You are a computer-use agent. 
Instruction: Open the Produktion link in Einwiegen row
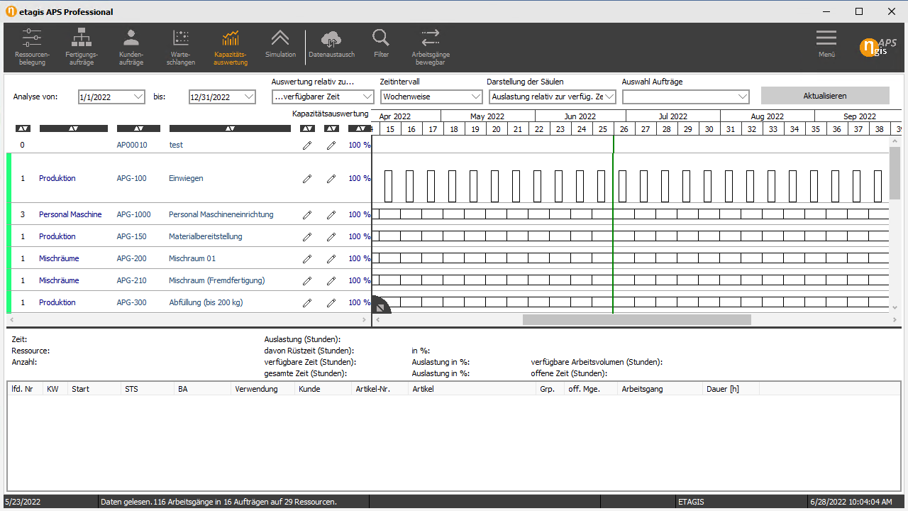coord(57,179)
